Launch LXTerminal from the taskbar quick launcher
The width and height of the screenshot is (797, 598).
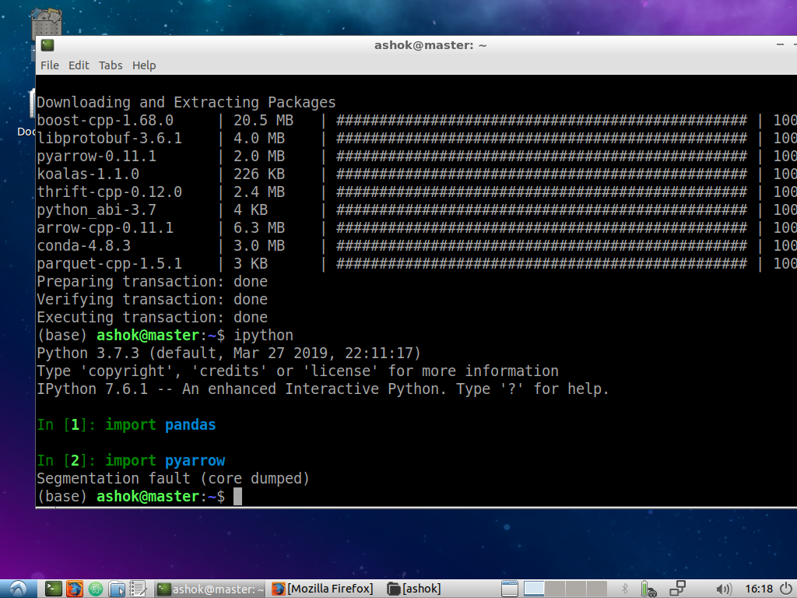click(52, 588)
